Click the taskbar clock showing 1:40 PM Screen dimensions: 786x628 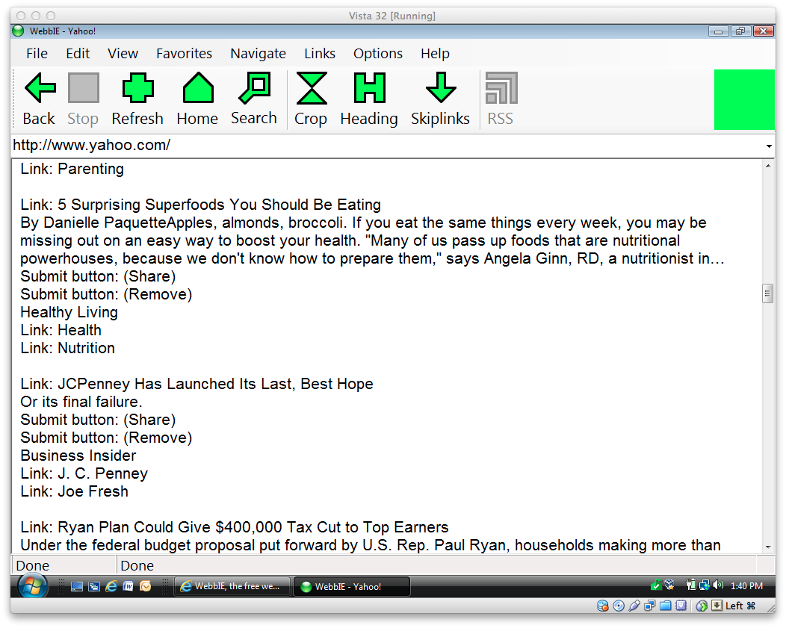point(746,586)
